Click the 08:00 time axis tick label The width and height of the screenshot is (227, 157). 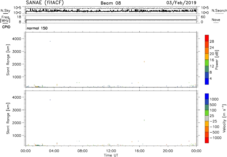(83, 151)
